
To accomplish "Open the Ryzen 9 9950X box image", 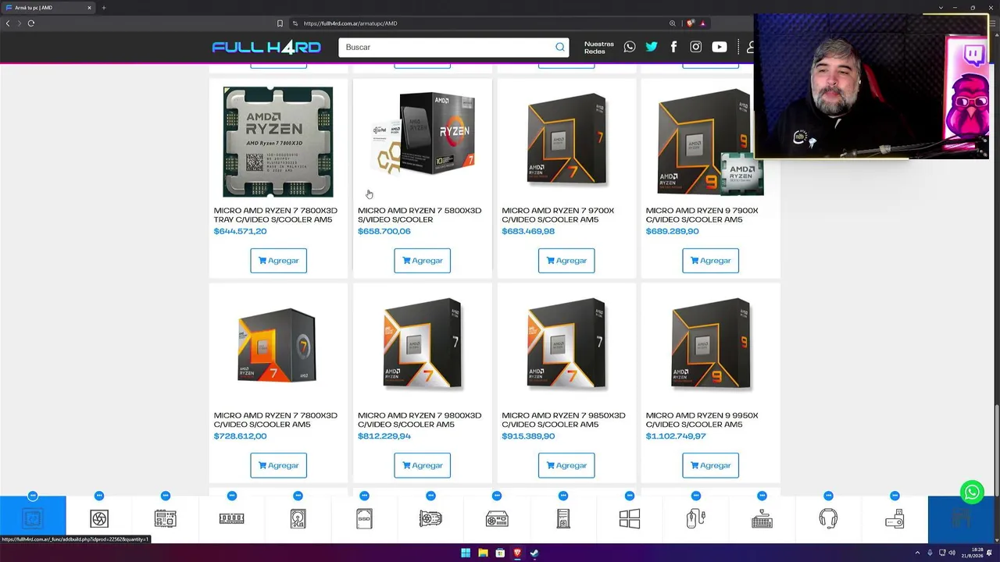I will [x=710, y=343].
